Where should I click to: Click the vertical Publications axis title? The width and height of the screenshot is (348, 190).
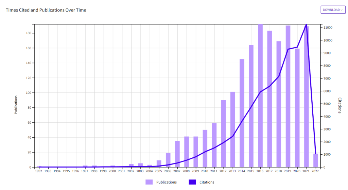coord(16,105)
